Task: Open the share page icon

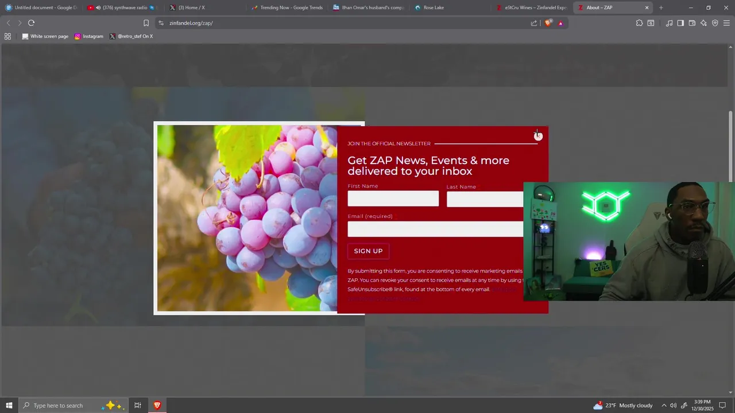Action: (x=534, y=23)
